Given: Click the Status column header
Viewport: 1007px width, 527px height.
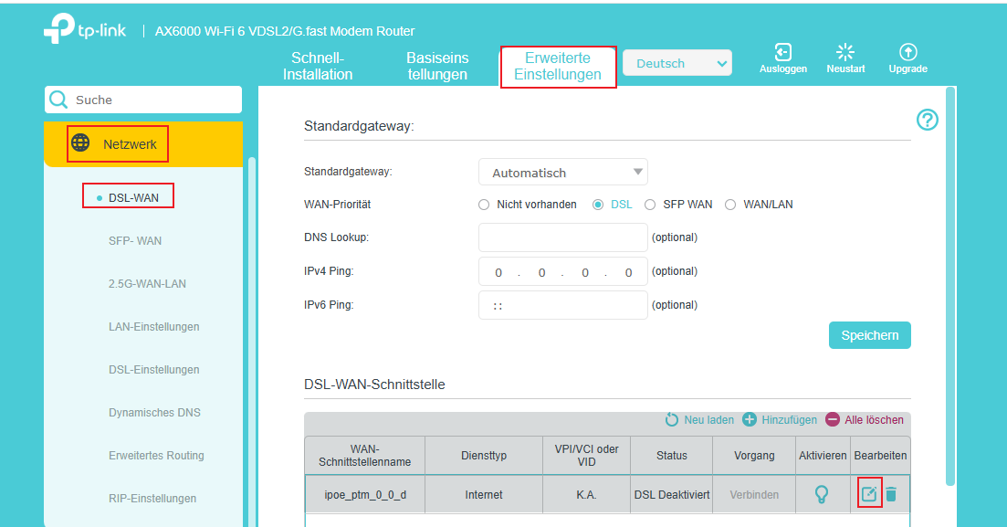Looking at the screenshot, I should tap(672, 456).
